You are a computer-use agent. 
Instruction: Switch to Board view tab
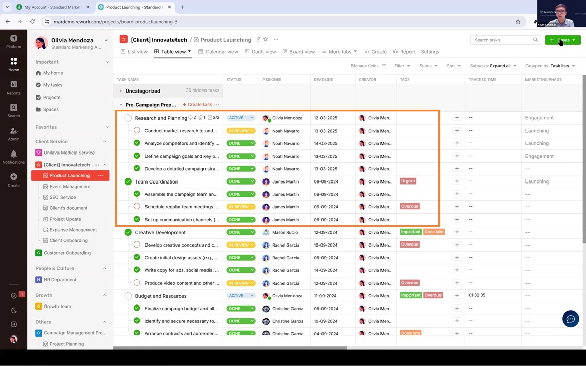click(x=299, y=51)
